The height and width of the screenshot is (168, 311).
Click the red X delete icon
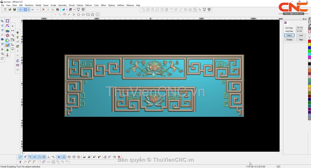point(43,10)
